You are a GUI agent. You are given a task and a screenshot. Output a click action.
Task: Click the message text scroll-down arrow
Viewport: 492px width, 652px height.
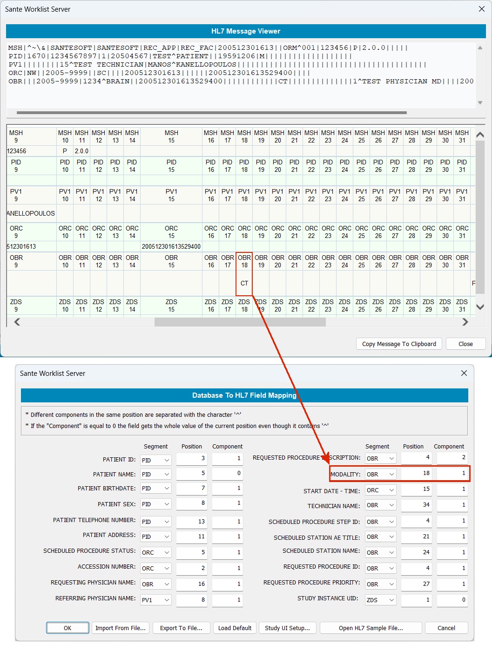(x=480, y=103)
